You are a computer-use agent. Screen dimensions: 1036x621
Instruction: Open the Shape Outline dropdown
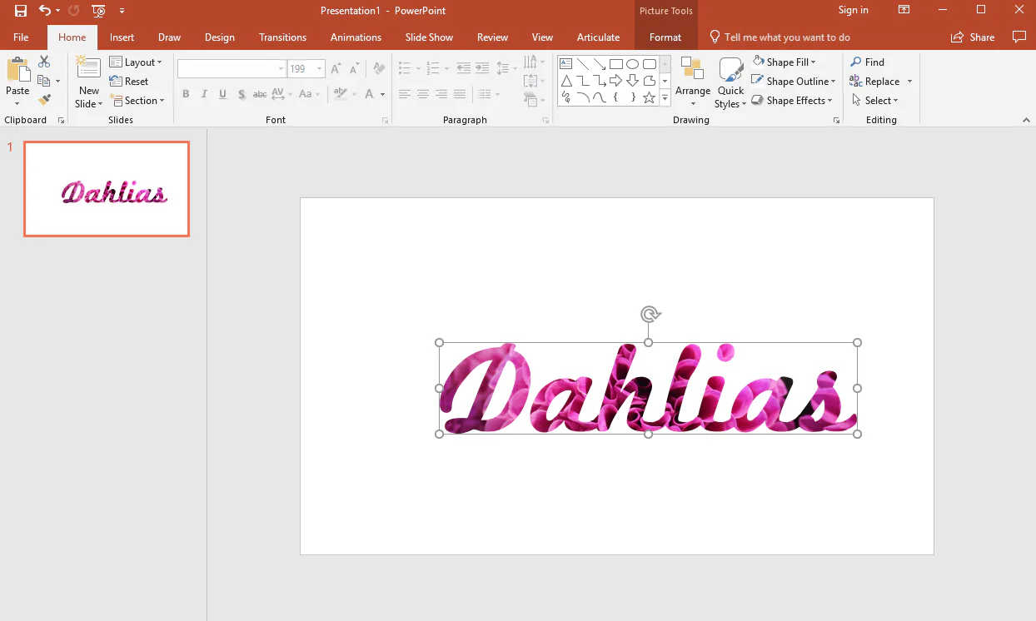coord(793,82)
